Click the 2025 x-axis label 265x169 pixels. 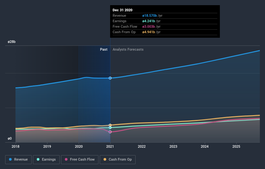(236, 146)
